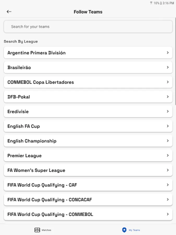
Task: Tap the My Teams shield icon
Action: coord(124,230)
